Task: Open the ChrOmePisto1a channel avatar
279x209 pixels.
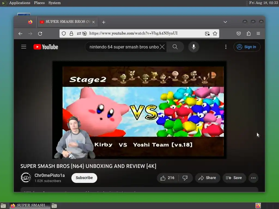Action: (26, 177)
